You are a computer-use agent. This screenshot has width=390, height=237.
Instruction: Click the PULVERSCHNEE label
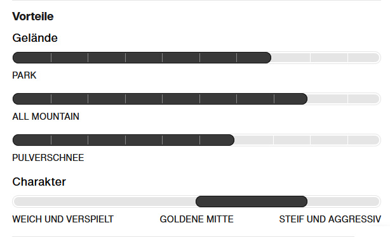pyautogui.click(x=48, y=158)
